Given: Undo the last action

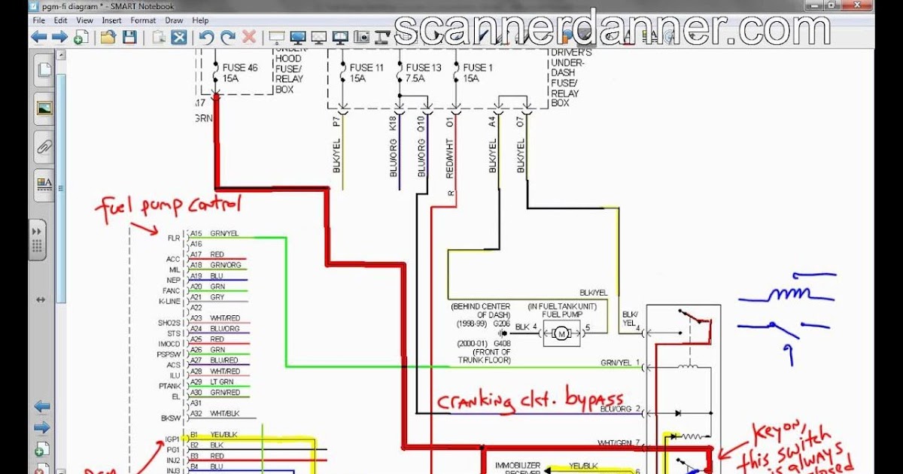Looking at the screenshot, I should (x=207, y=37).
